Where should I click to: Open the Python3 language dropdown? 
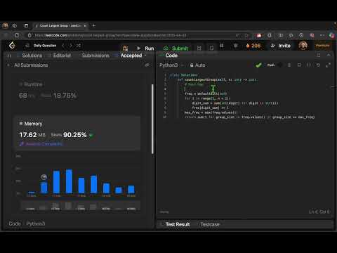[x=171, y=65]
